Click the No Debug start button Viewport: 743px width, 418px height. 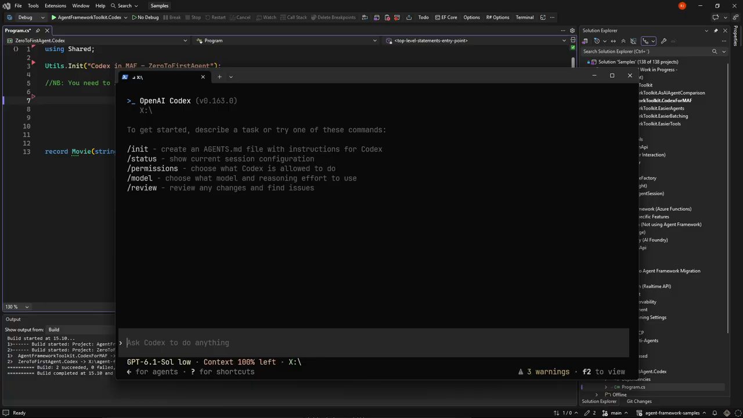tap(145, 17)
